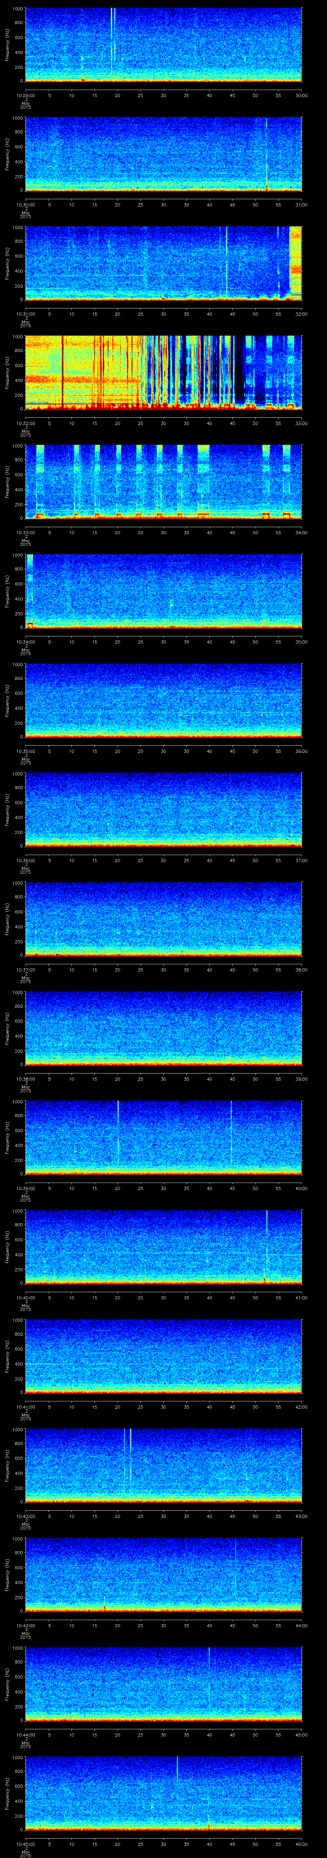Viewport: 327px width, 1858px height.
Task: Click the 42:00 end time label
Action: coord(302,1407)
